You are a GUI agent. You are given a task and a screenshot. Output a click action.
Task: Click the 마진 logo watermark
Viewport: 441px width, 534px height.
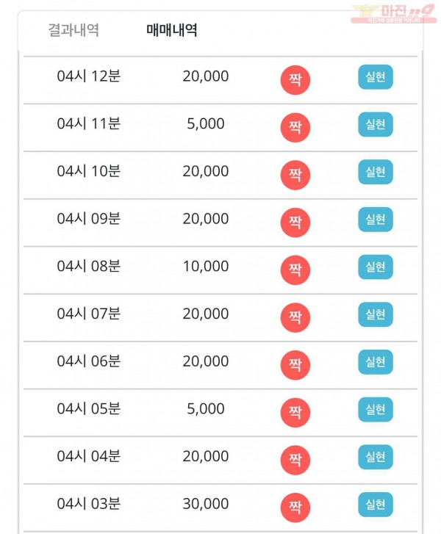tap(394, 14)
